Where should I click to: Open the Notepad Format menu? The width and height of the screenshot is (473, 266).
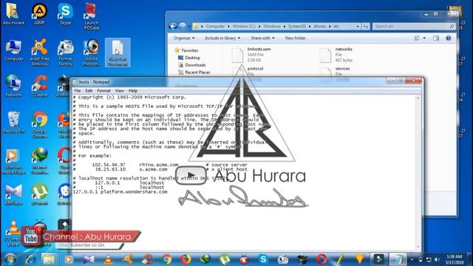(103, 90)
